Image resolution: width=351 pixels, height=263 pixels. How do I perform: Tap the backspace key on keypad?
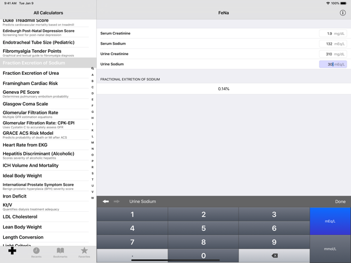[x=274, y=255]
